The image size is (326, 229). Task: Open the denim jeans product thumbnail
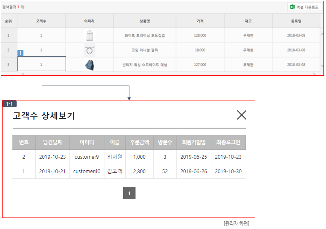click(x=89, y=65)
